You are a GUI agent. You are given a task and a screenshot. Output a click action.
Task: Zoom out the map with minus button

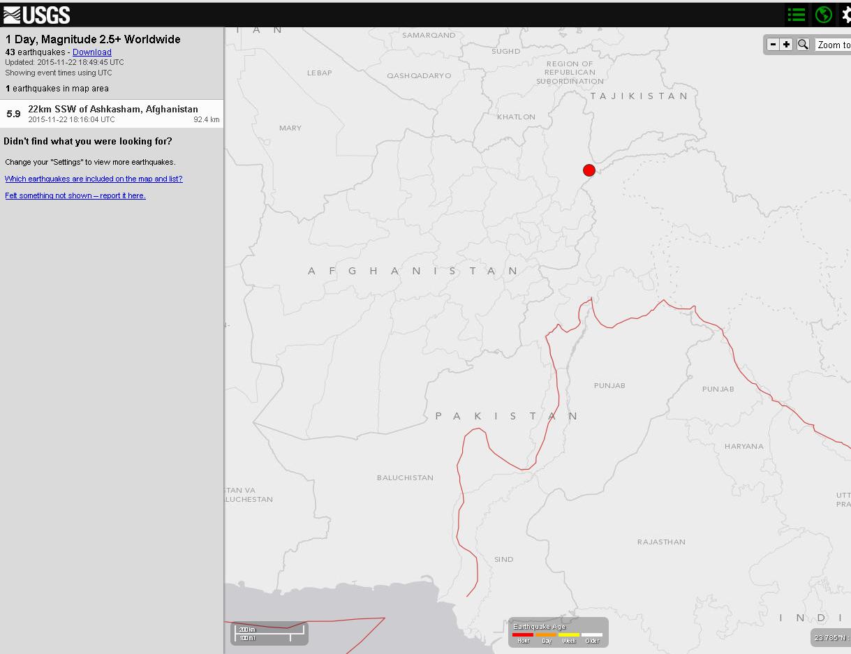773,45
